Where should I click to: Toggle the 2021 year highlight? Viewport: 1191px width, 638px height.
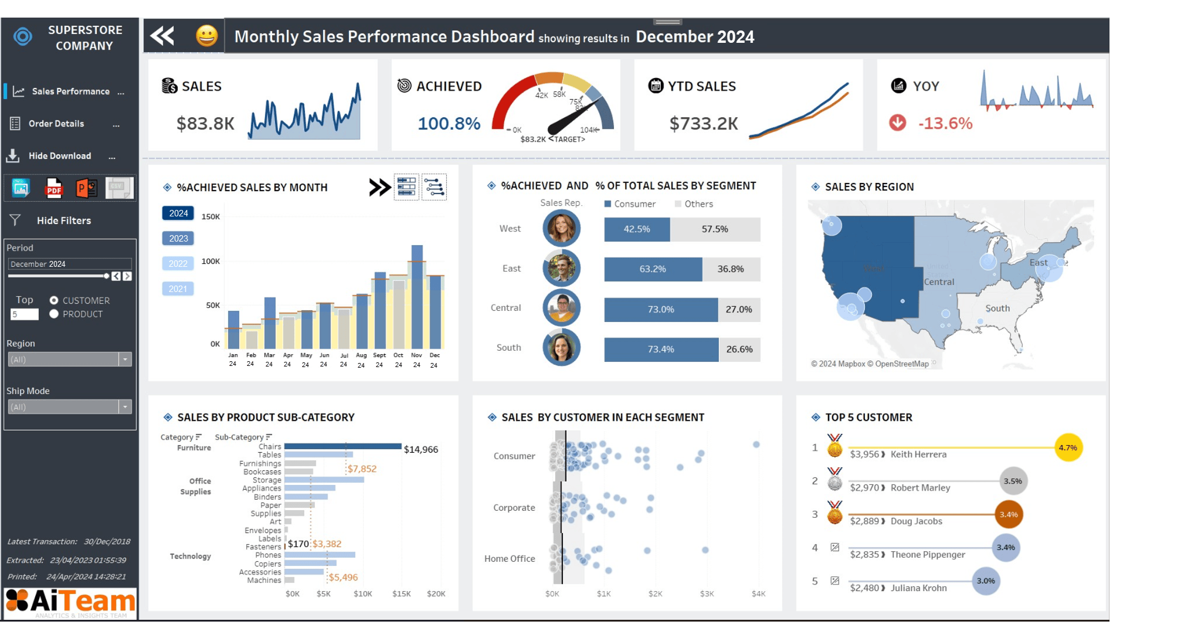[x=178, y=289]
